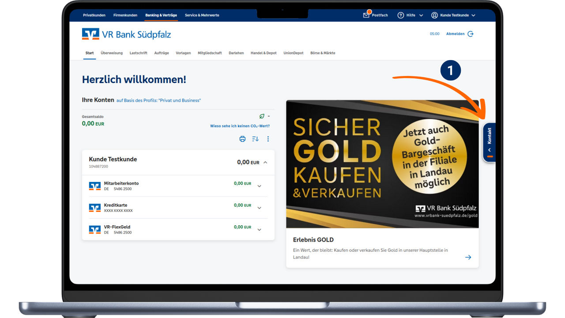
Task: Open the Börse & Märkte tab
Action: [323, 53]
